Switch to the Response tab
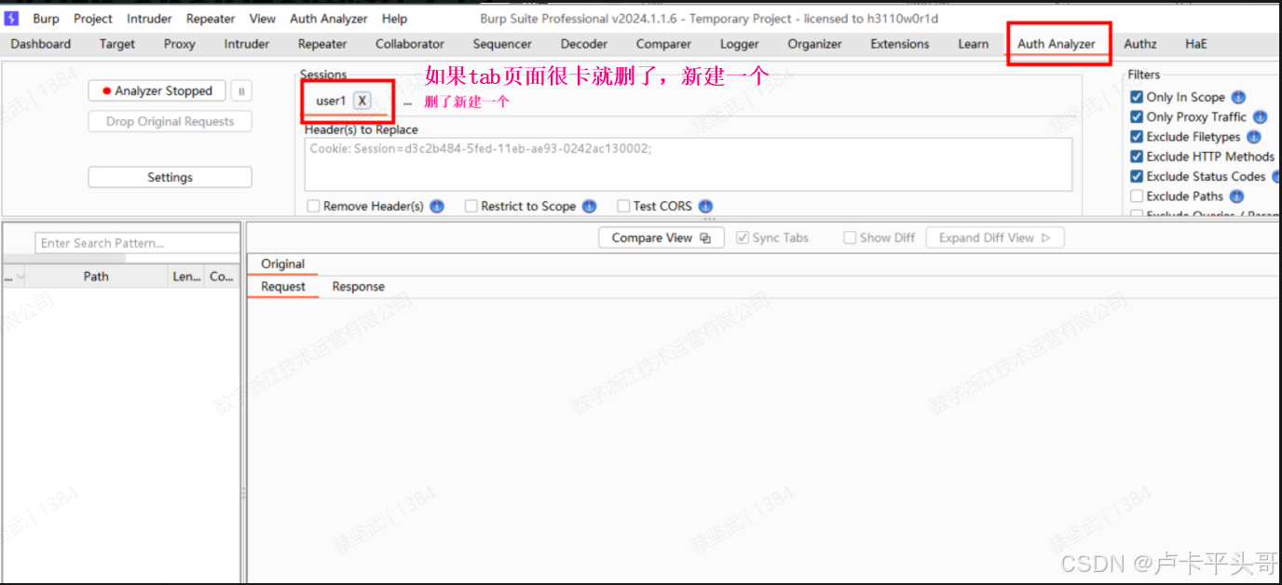1282x585 pixels. [358, 286]
